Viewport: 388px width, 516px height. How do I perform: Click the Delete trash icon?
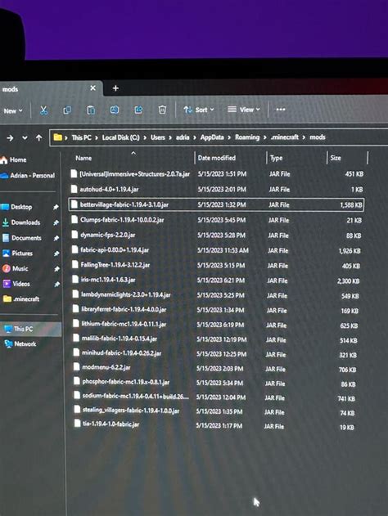(162, 110)
